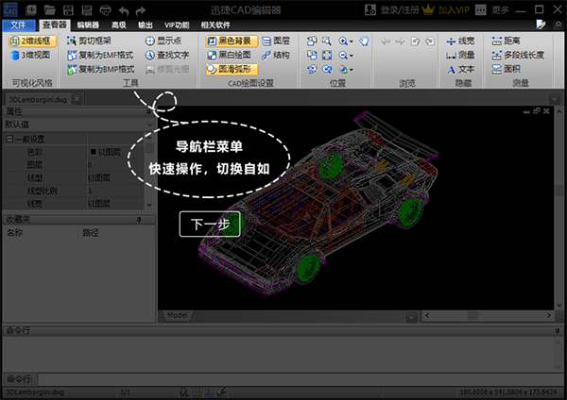Select the Model layout tab
The width and height of the screenshot is (567, 400).
(x=178, y=315)
